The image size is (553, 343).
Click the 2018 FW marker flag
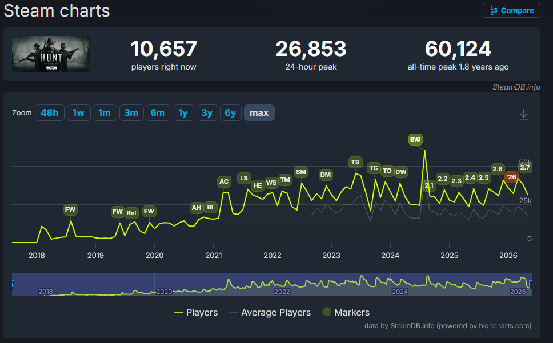(x=70, y=210)
